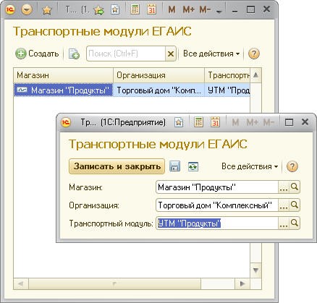Click Транспортный модуль input field

click(217, 223)
